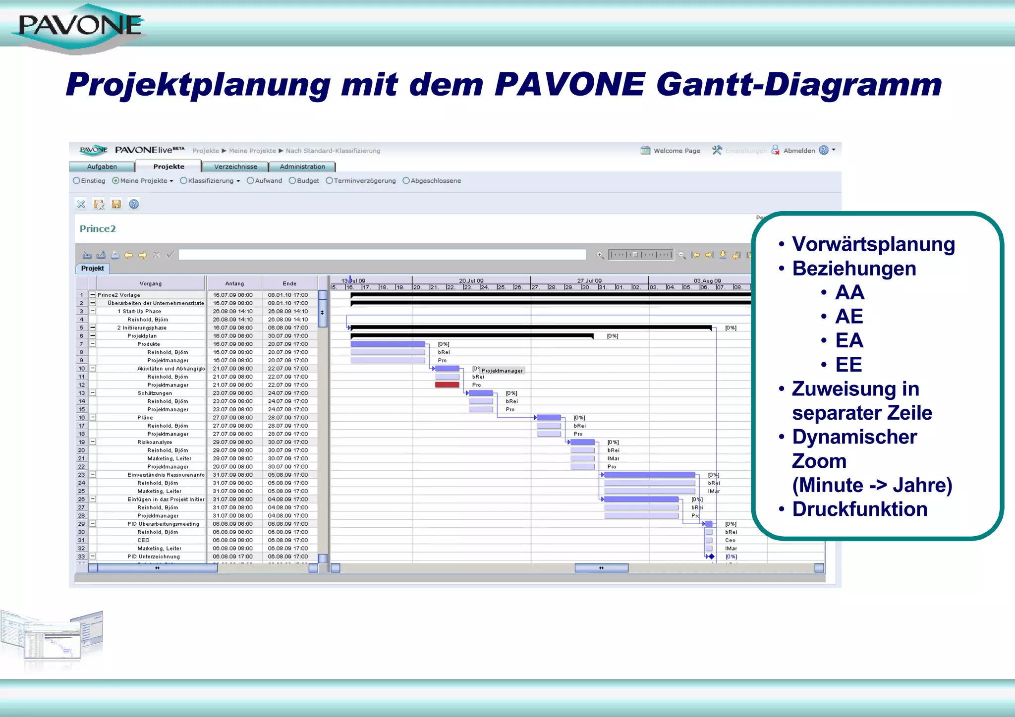The width and height of the screenshot is (1015, 717).
Task: Click the zoom-out magnifier icon
Action: 682,255
